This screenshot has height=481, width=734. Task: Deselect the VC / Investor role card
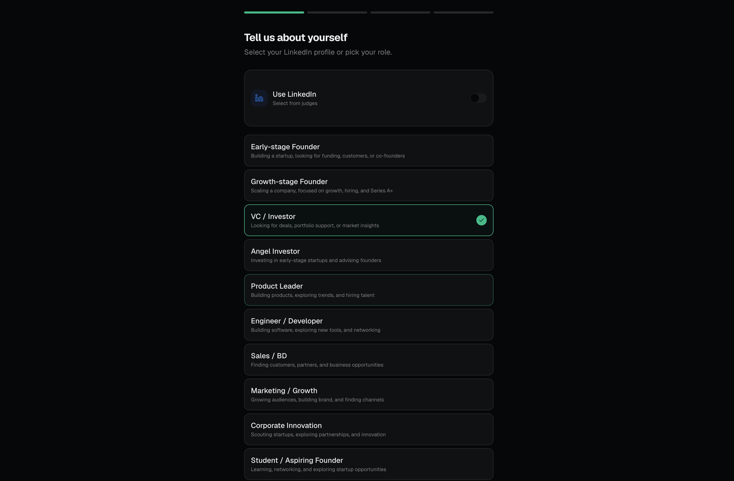pyautogui.click(x=369, y=220)
